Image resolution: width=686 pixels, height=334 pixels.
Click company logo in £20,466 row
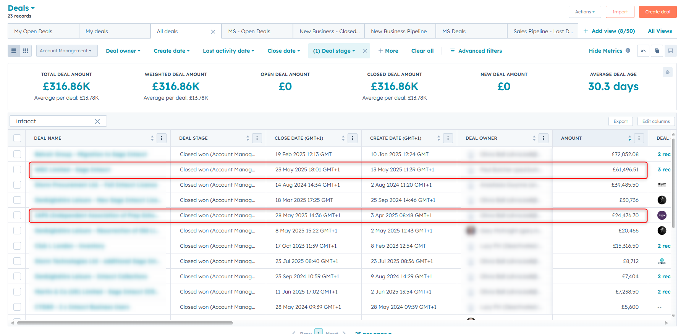(x=662, y=231)
